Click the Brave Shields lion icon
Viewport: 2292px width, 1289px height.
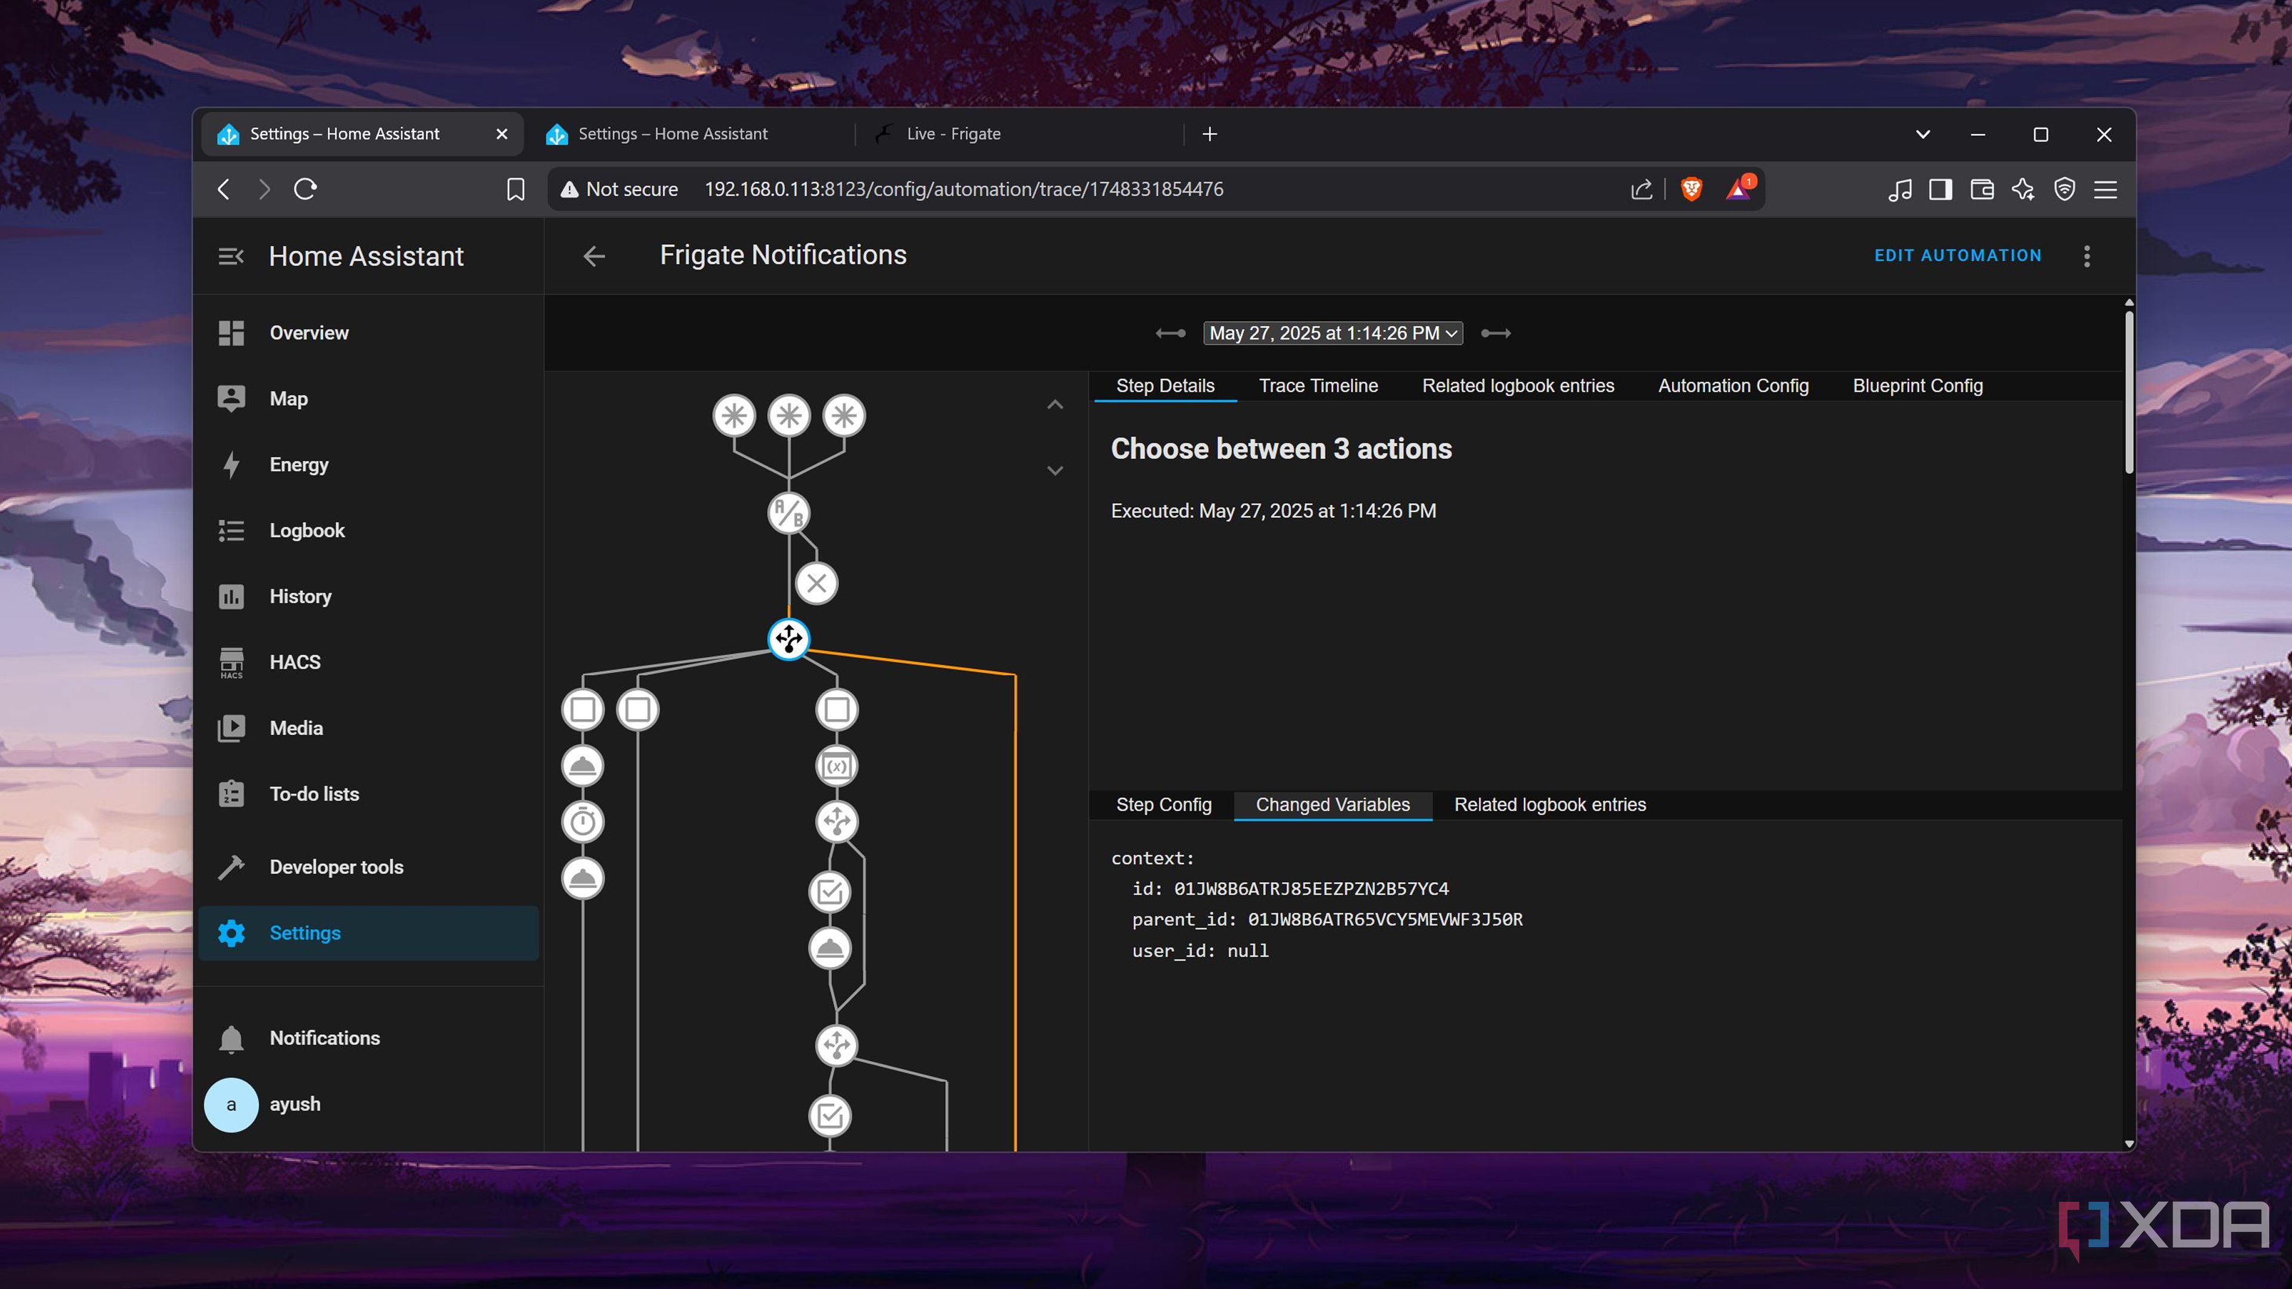pyautogui.click(x=1692, y=189)
